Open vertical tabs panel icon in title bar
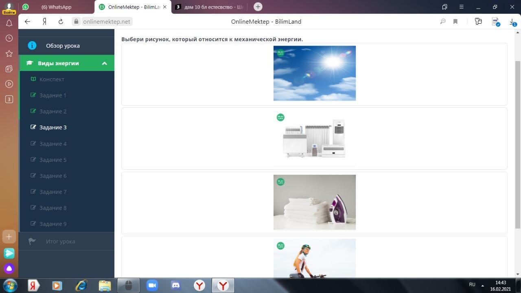The width and height of the screenshot is (521, 293). [x=444, y=7]
